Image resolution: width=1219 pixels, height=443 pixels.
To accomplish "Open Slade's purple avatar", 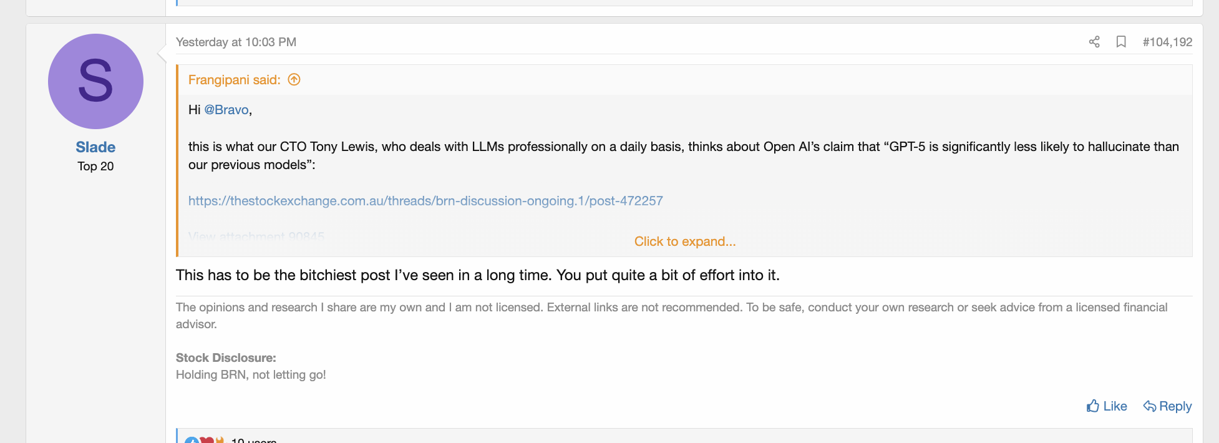I will 95,82.
